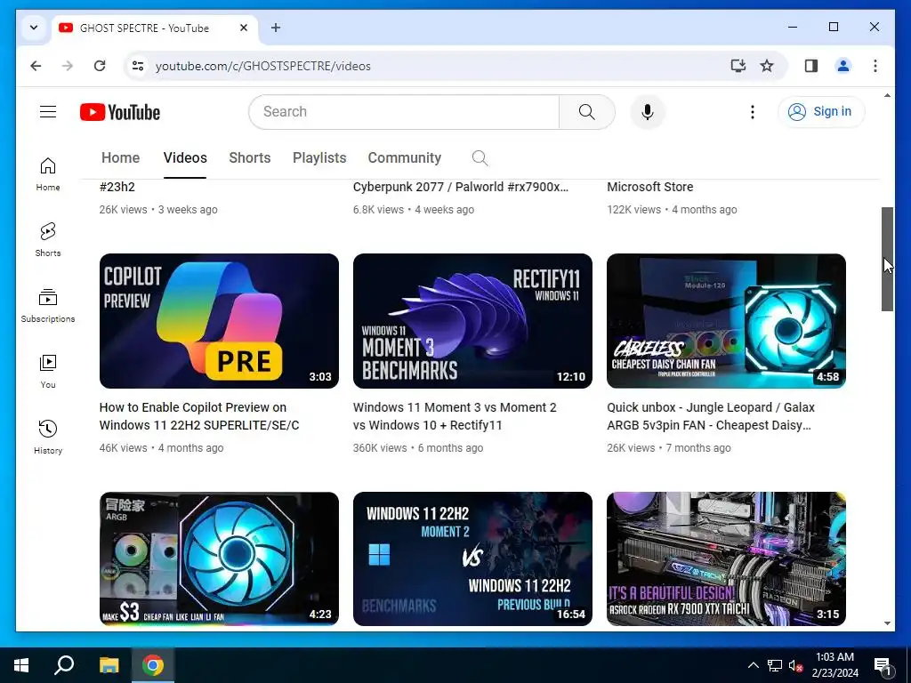The height and width of the screenshot is (683, 911).
Task: Open Cableless daisy chain fan thumbnail
Action: (x=726, y=320)
